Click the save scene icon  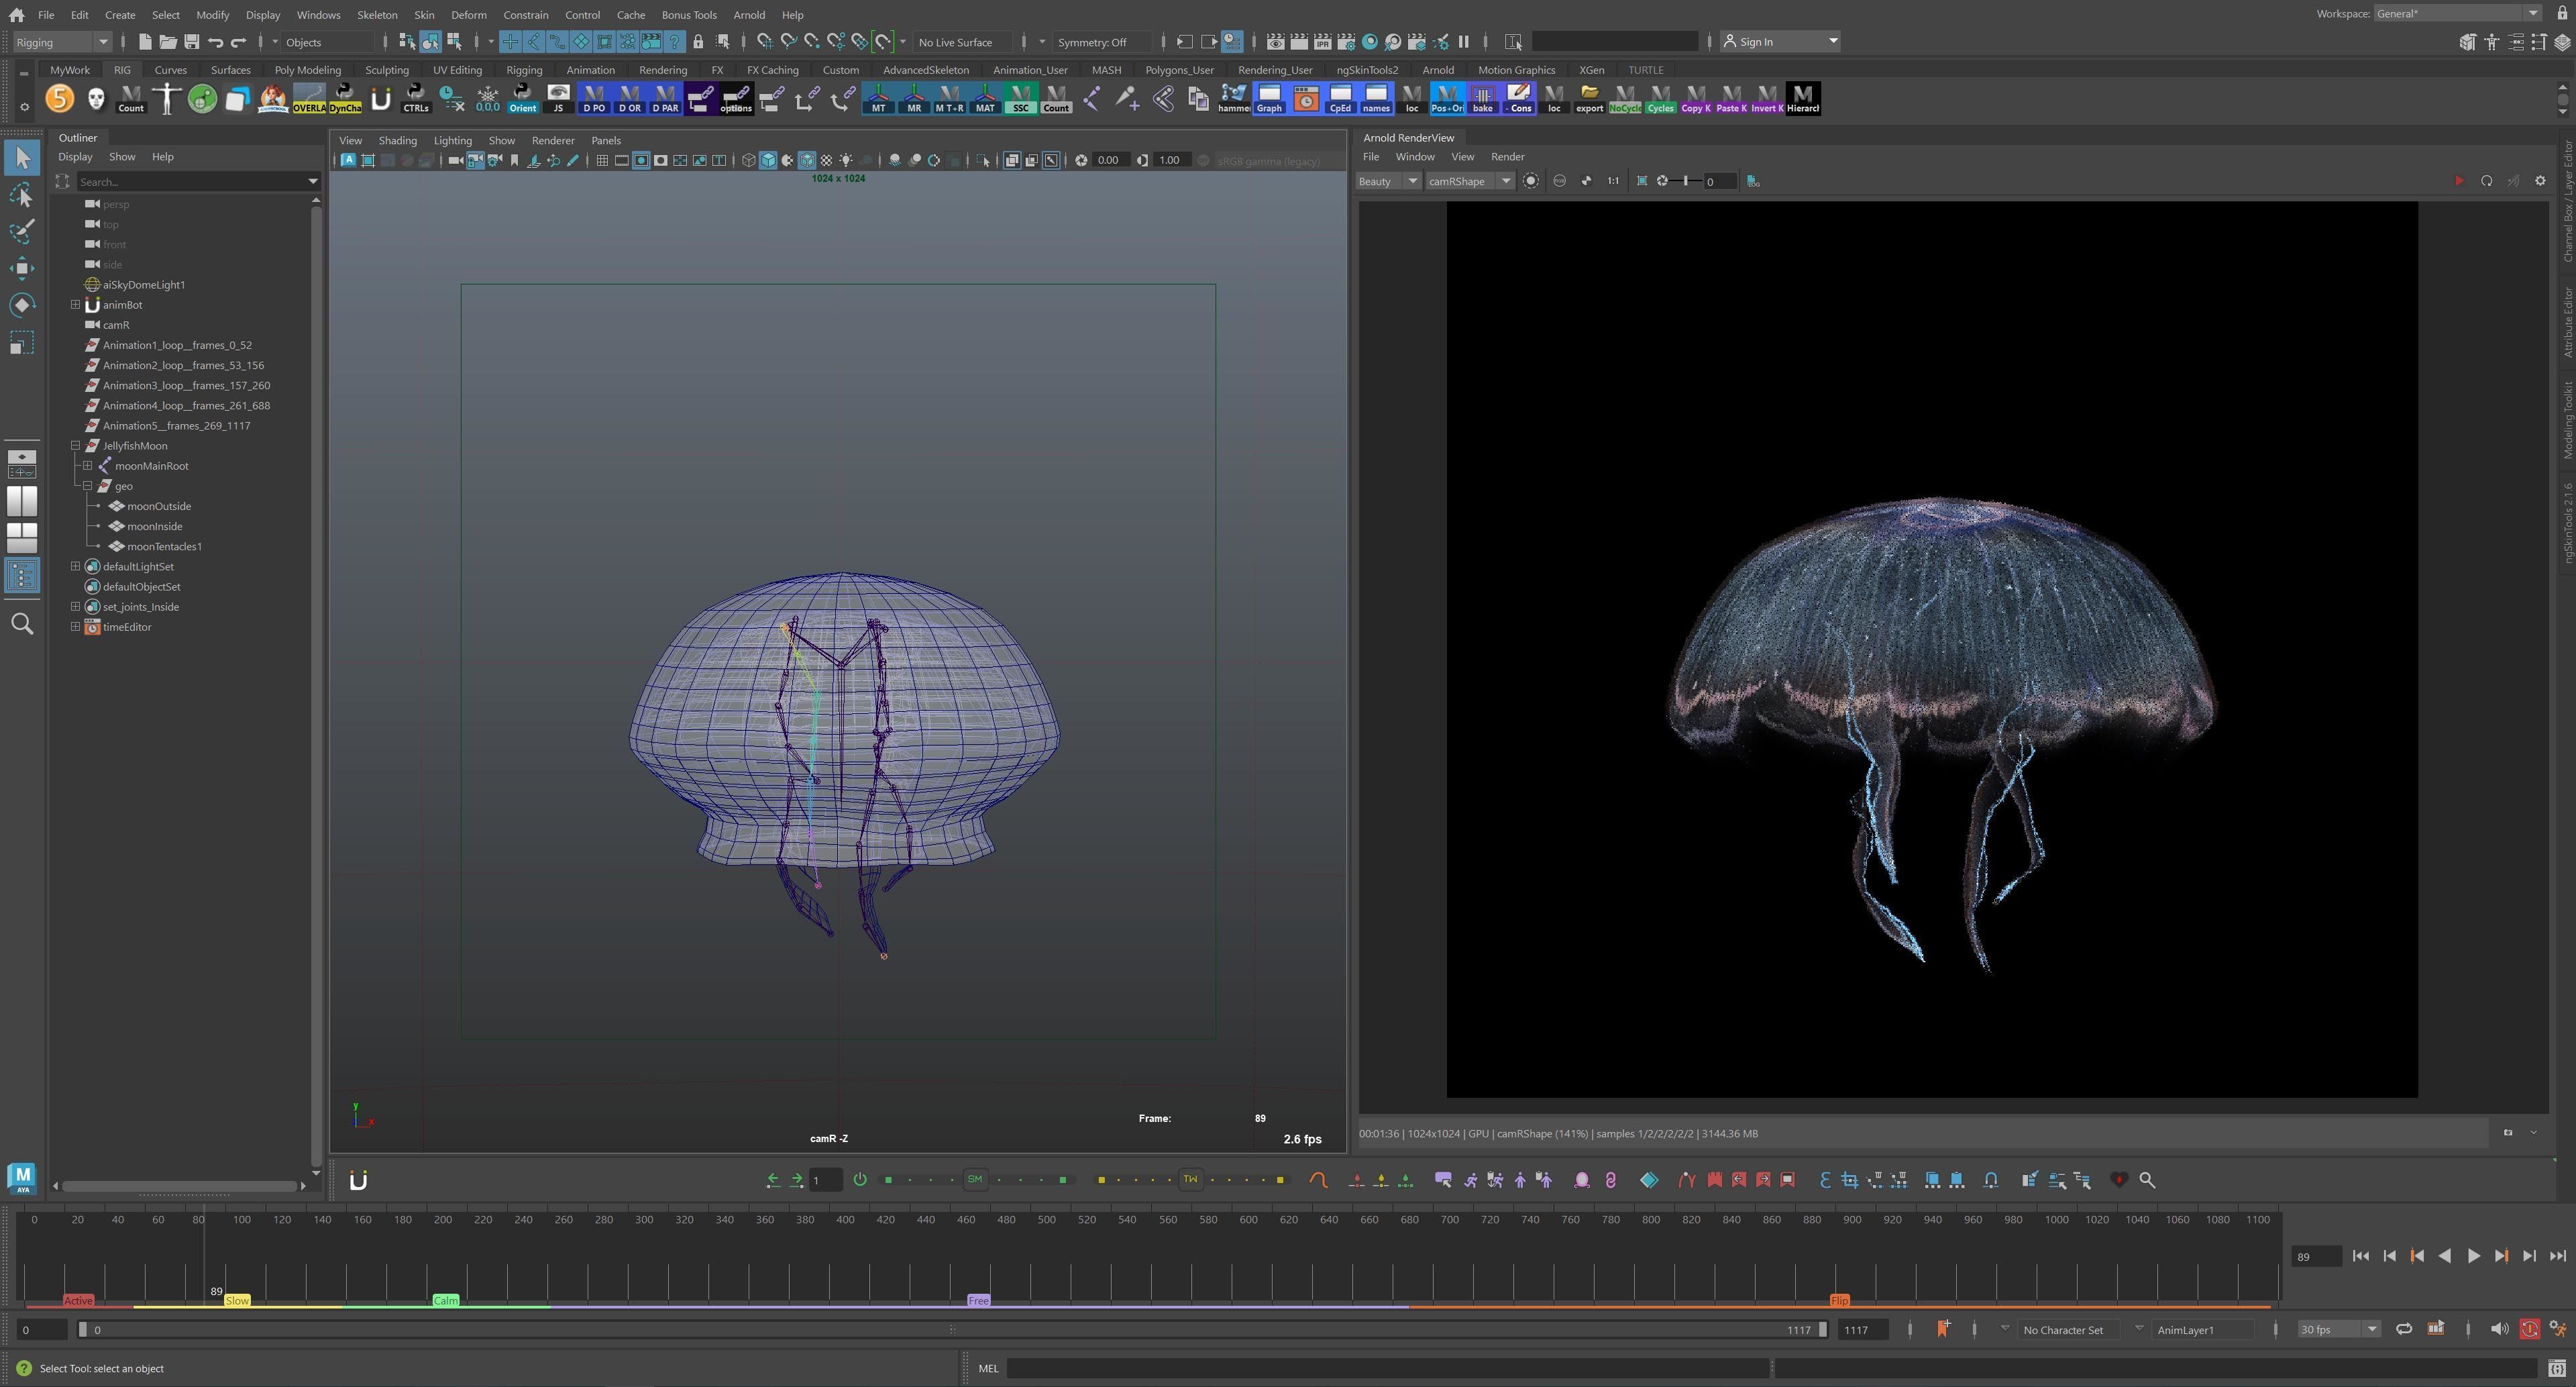(x=191, y=42)
